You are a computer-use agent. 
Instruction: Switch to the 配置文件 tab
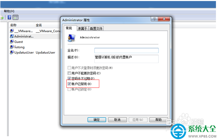click(x=96, y=29)
